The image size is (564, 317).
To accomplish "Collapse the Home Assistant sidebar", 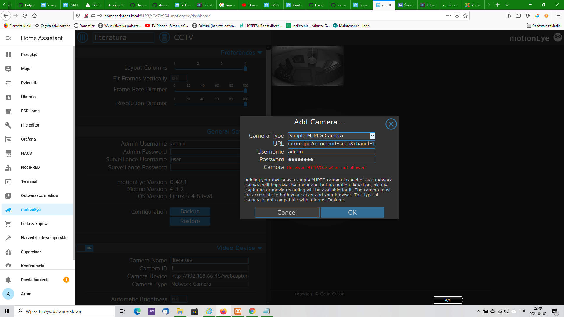I will (8, 38).
